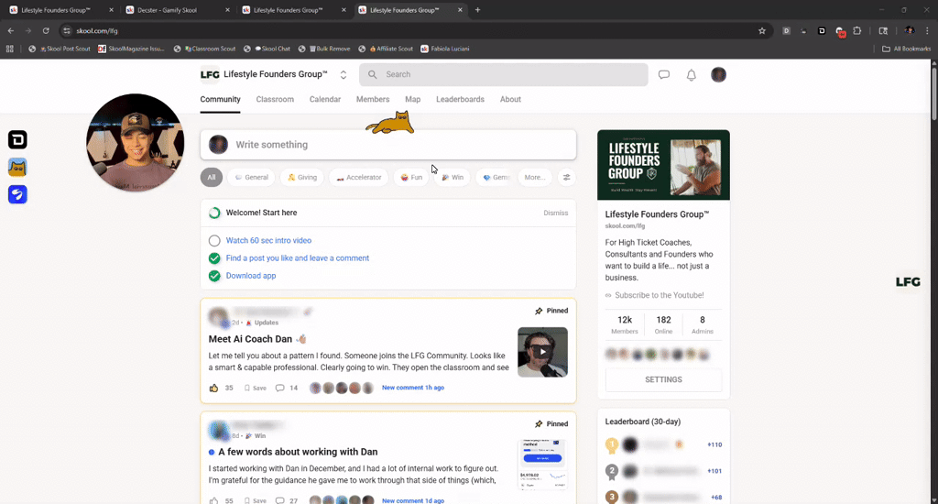Switch to the Classroom tab
Viewport: 938px width, 504px height.
click(275, 99)
